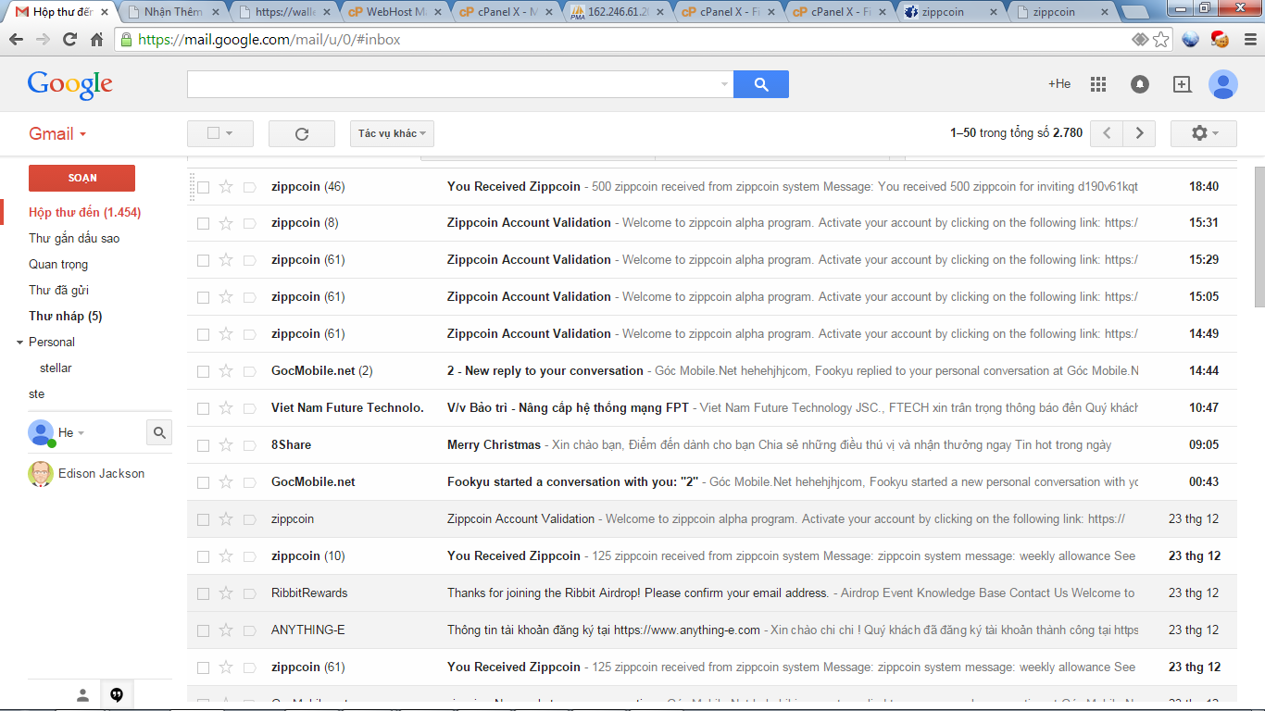The image size is (1265, 711).
Task: Open the stellar label under Personal
Action: 56,368
